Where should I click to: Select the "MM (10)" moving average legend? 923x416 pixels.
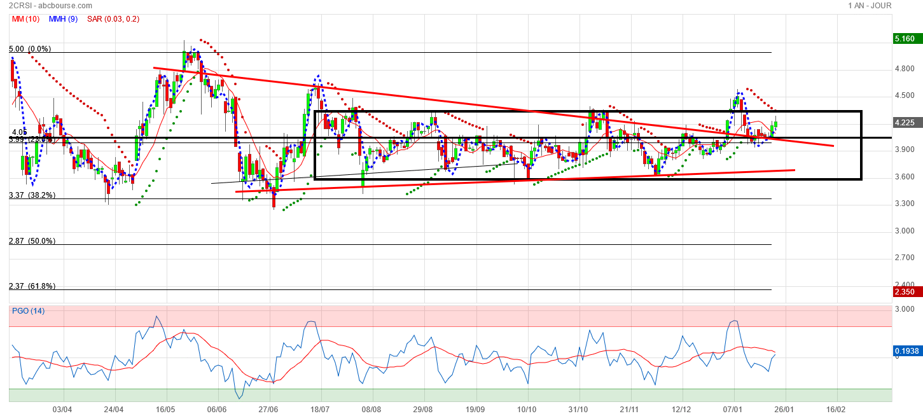[25, 19]
